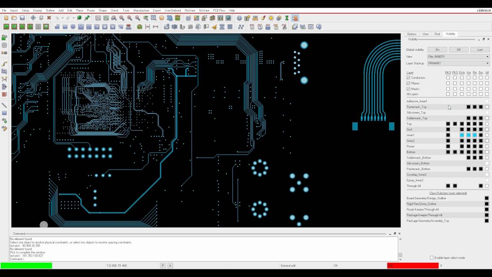The height and width of the screenshot is (277, 492).
Task: Uncheck the Planes checkbox
Action: pos(408,83)
